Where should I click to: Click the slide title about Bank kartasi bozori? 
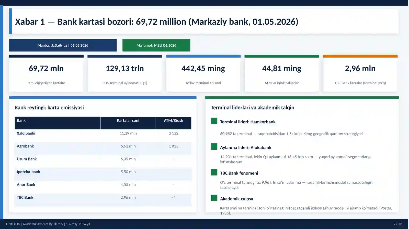pos(157,22)
